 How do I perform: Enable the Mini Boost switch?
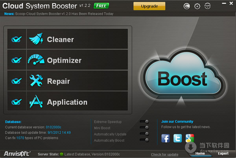point(144,128)
